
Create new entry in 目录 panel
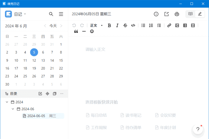click(x=40, y=94)
